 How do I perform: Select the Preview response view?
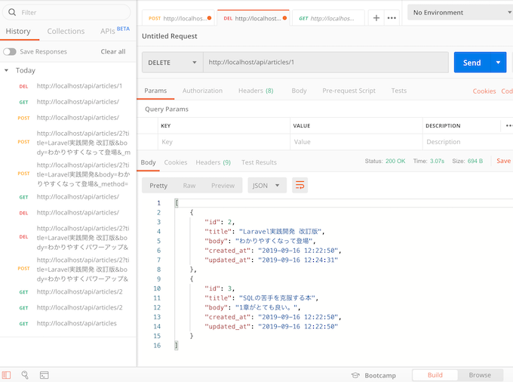click(x=223, y=186)
